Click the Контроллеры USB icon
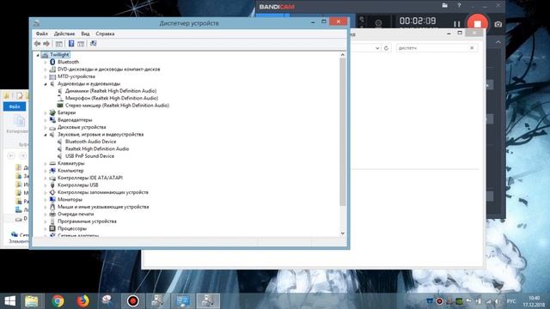The image size is (550, 309). pos(52,185)
